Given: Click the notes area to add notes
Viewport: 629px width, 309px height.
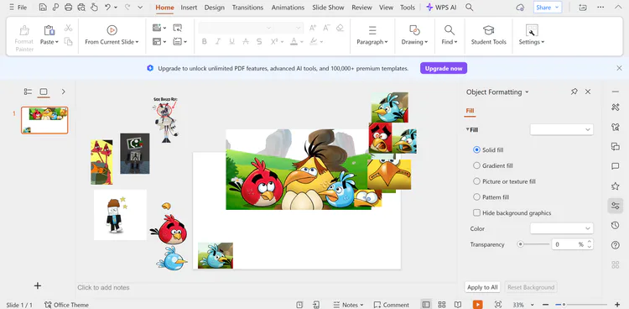Looking at the screenshot, I should pos(267,287).
